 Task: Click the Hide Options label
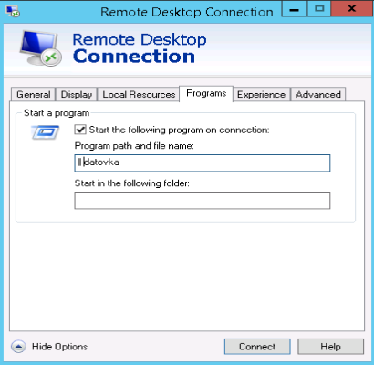click(59, 347)
